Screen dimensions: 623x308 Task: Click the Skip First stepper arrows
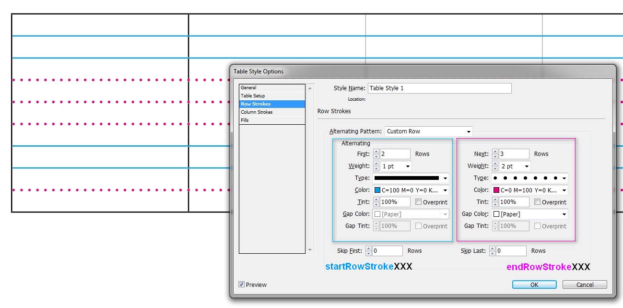pos(368,251)
